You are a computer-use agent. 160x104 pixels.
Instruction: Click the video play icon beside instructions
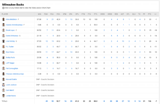[x=3, y=8]
